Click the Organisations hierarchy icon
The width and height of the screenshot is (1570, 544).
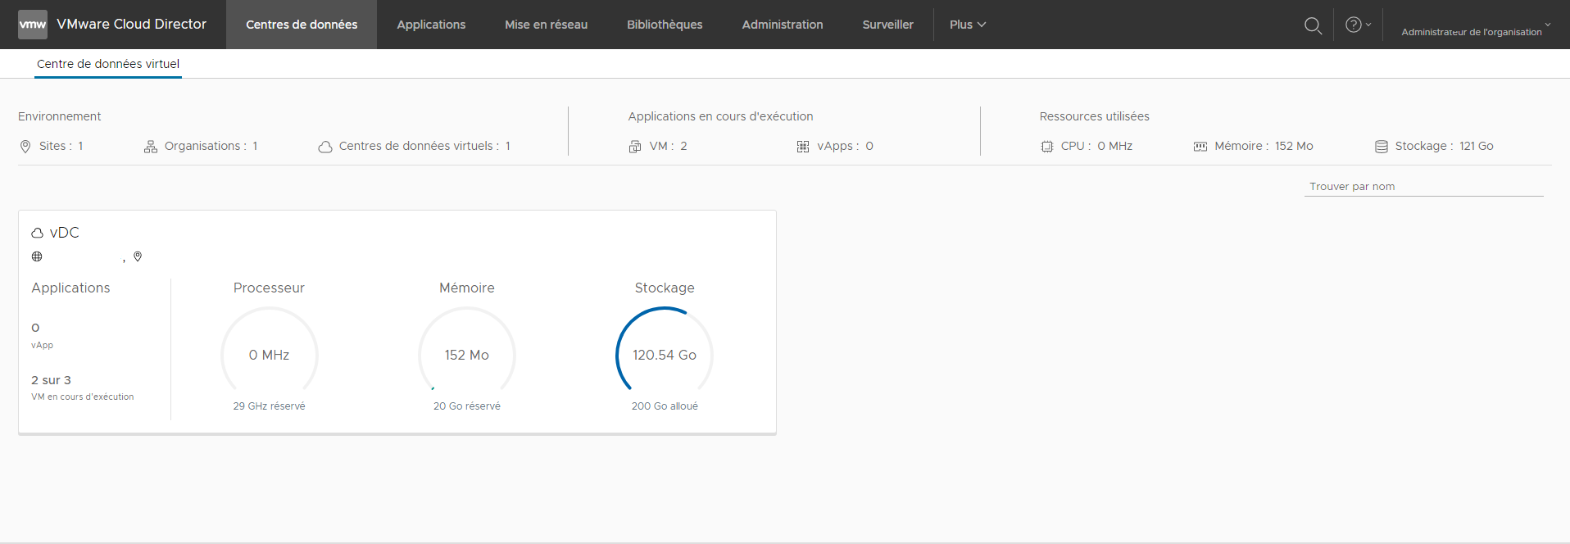151,147
